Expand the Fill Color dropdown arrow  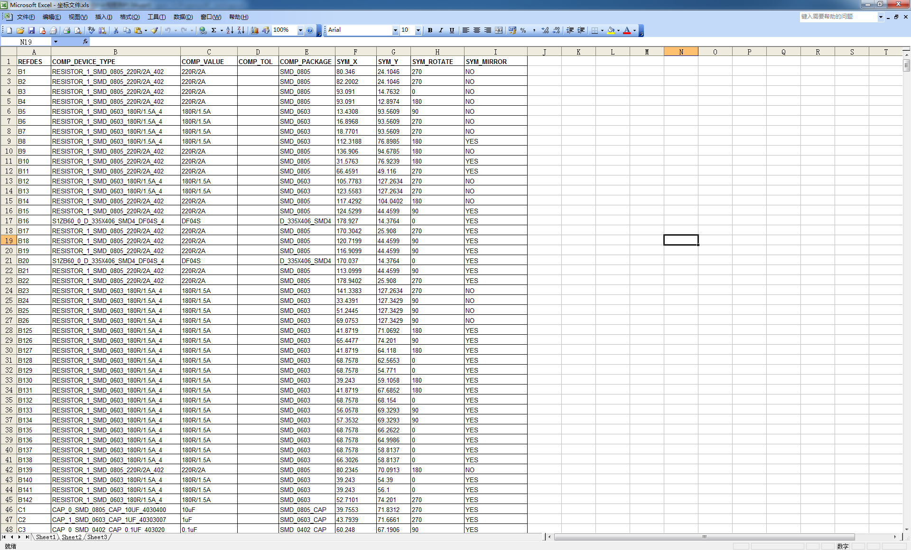[618, 30]
